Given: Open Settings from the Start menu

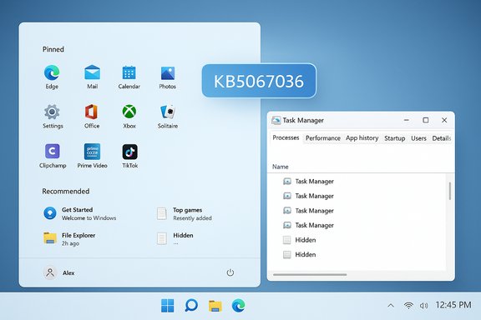Looking at the screenshot, I should (x=53, y=116).
